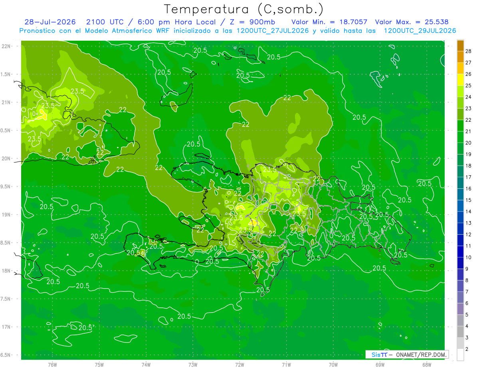The height and width of the screenshot is (370, 479).
Task: Click latitude axis label '22N'
Action: click(6, 46)
